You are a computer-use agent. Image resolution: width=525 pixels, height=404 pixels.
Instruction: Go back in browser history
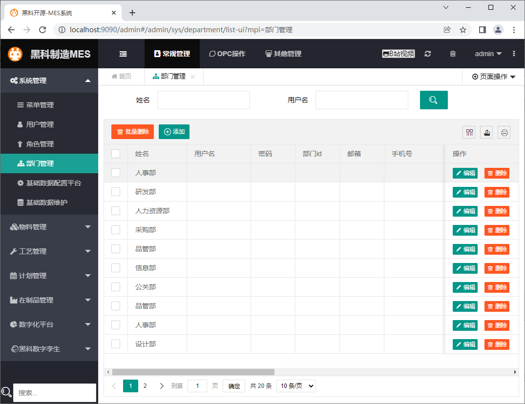11,30
